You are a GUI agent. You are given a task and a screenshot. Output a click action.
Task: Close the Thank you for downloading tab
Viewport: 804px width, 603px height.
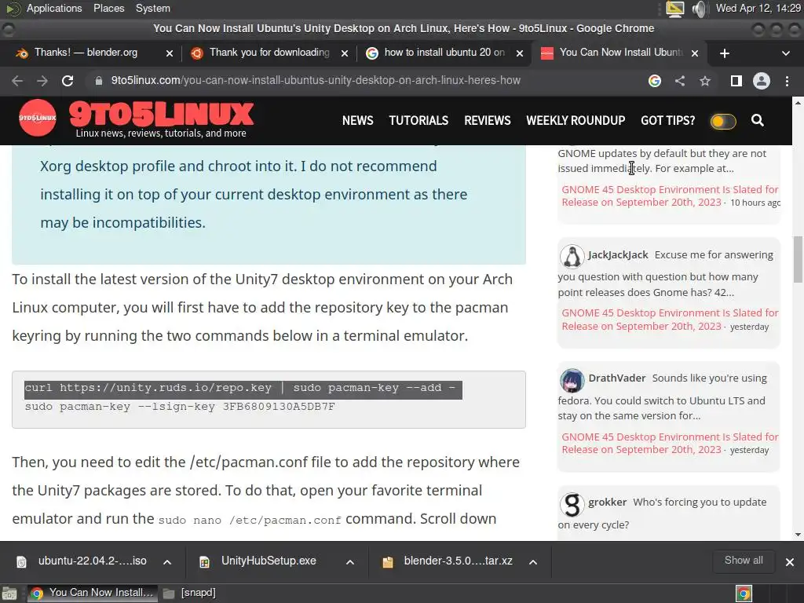pos(345,53)
